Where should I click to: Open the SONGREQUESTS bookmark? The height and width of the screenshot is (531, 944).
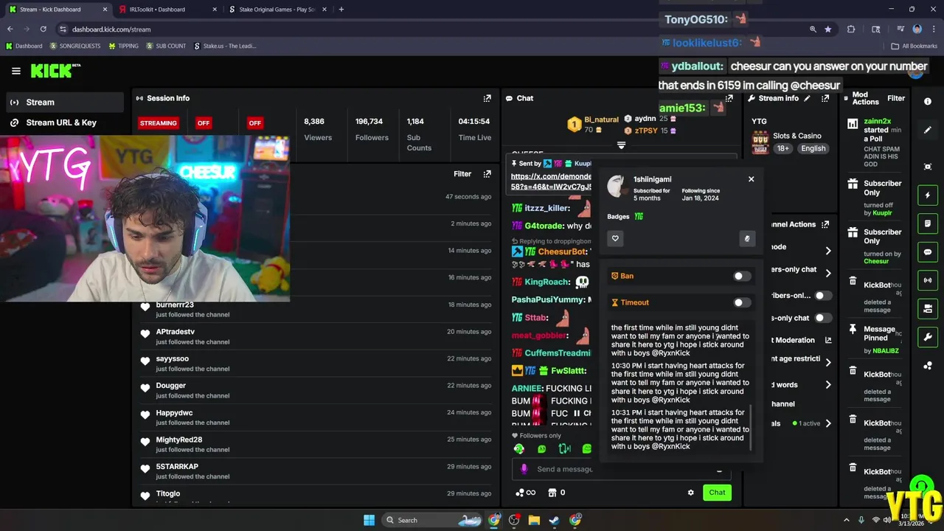75,46
